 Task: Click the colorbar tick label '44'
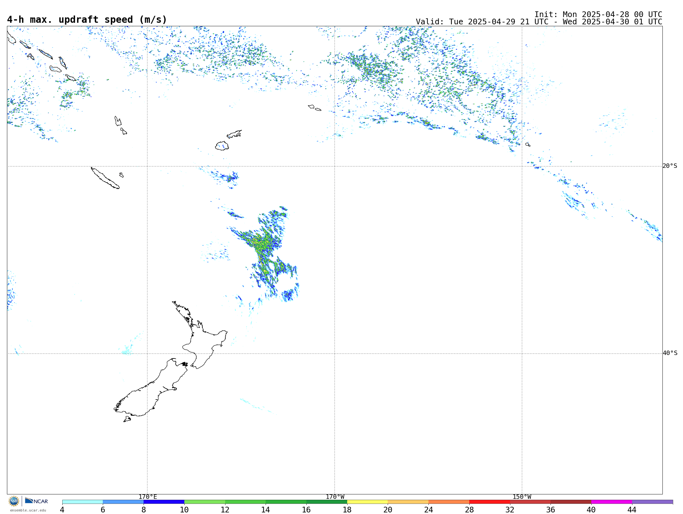632,510
